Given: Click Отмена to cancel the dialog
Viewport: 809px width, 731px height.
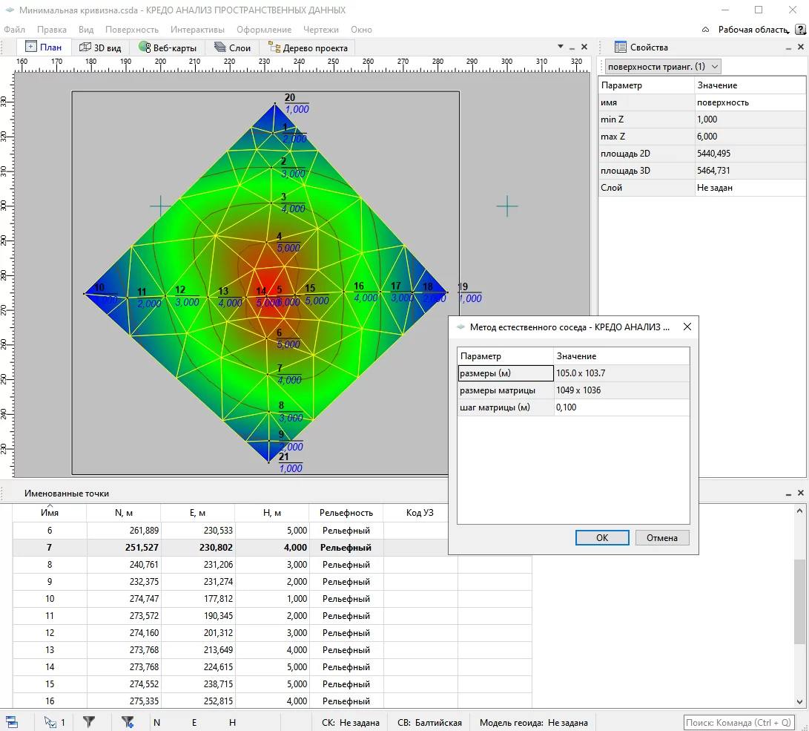Looking at the screenshot, I should click(661, 538).
